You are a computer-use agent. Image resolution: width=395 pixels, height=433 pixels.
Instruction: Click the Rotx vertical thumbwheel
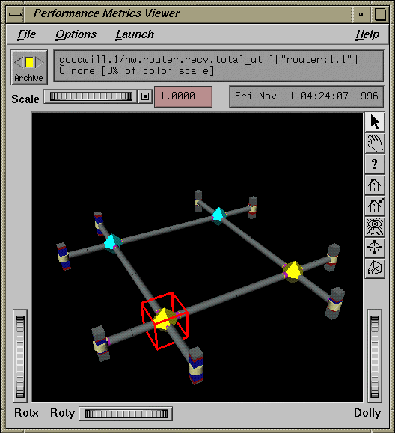click(x=20, y=356)
